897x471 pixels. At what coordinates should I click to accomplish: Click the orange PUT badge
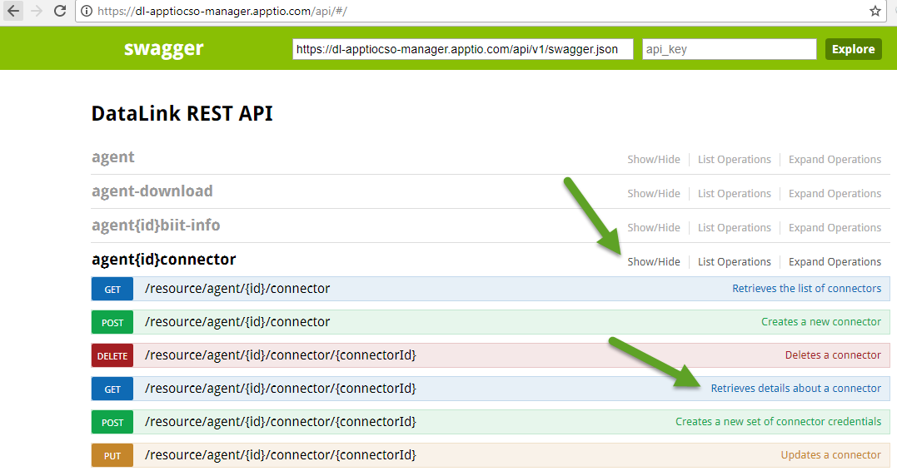[112, 455]
